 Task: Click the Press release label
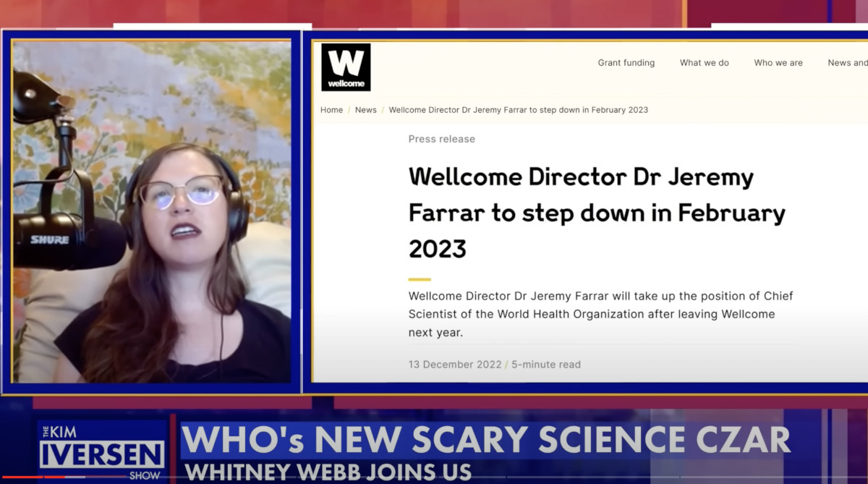[442, 139]
